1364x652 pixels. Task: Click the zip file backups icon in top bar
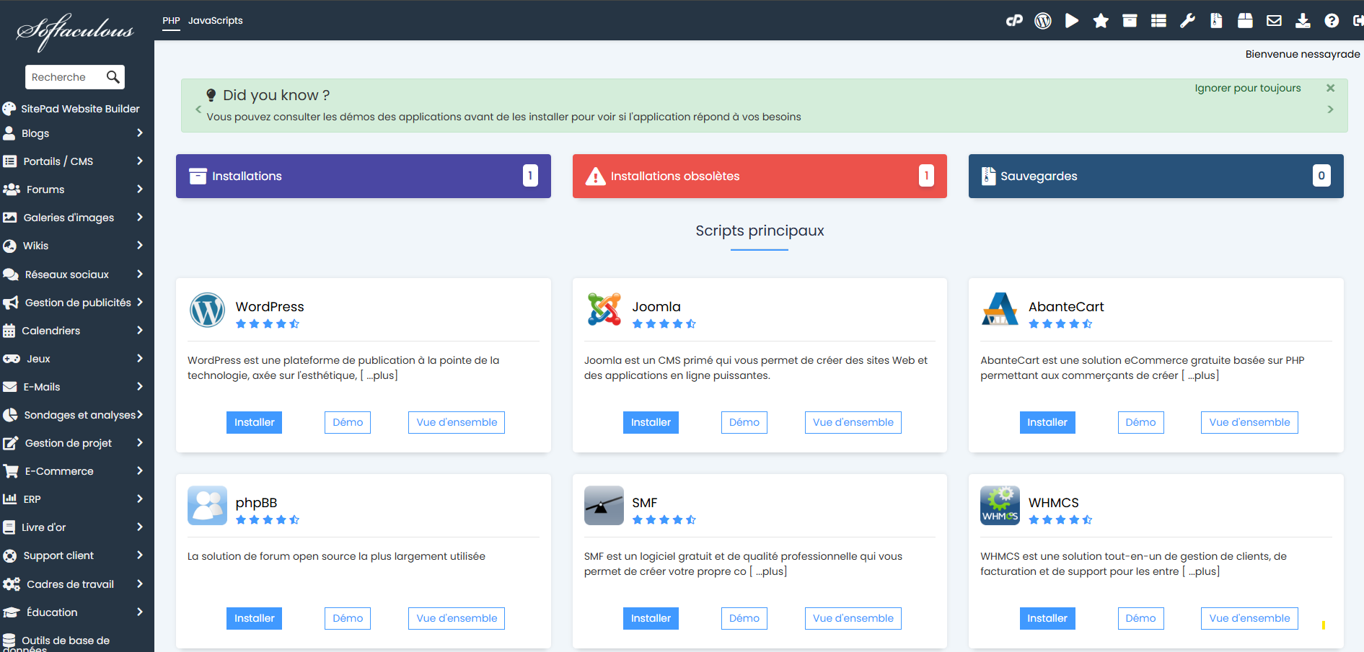point(1216,21)
